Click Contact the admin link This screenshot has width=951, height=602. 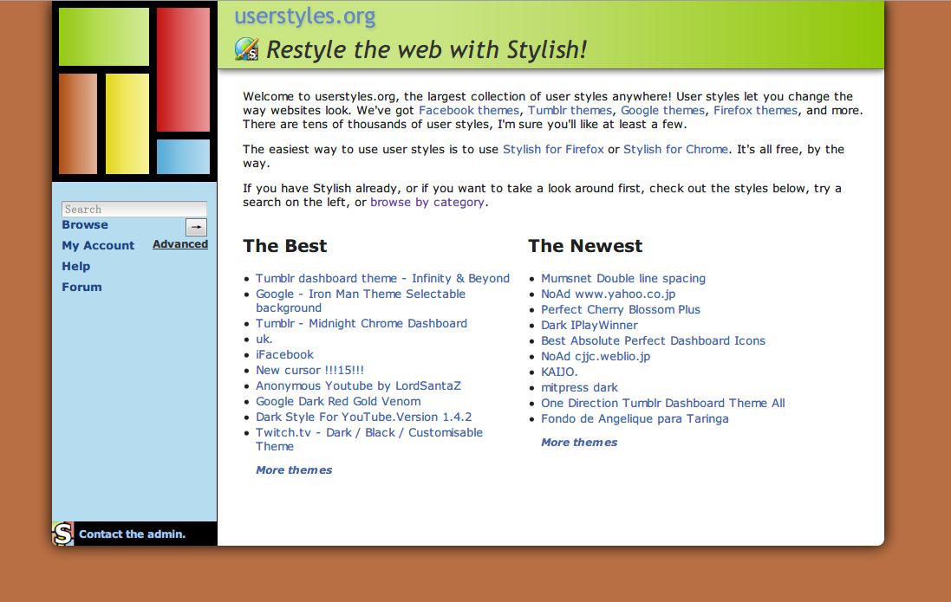coord(133,534)
